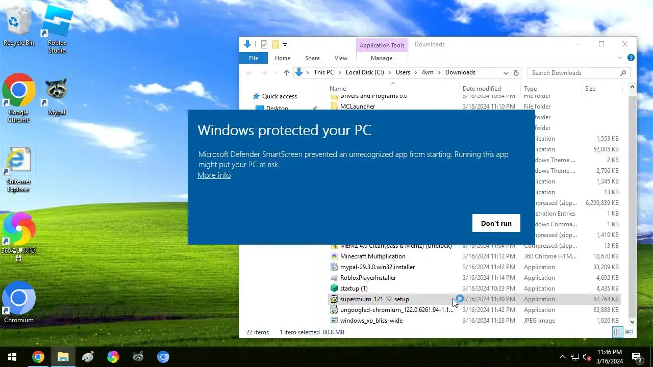Open the File menu in Explorer
653x367 pixels.
(x=254, y=58)
